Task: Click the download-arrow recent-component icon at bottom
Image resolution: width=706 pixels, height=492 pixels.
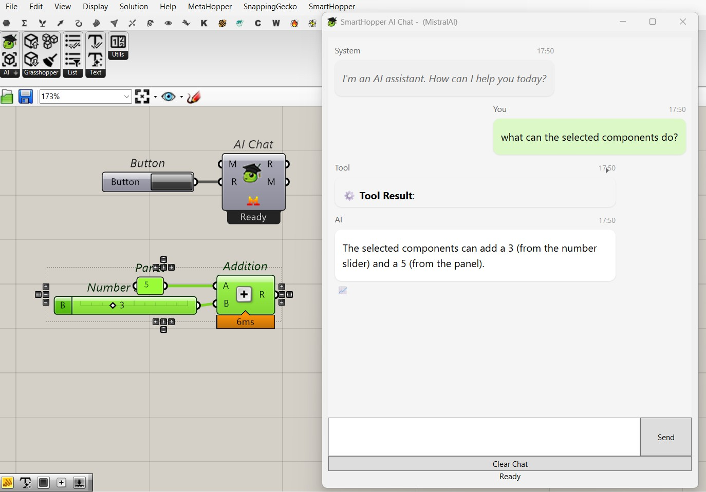Action: (80, 483)
